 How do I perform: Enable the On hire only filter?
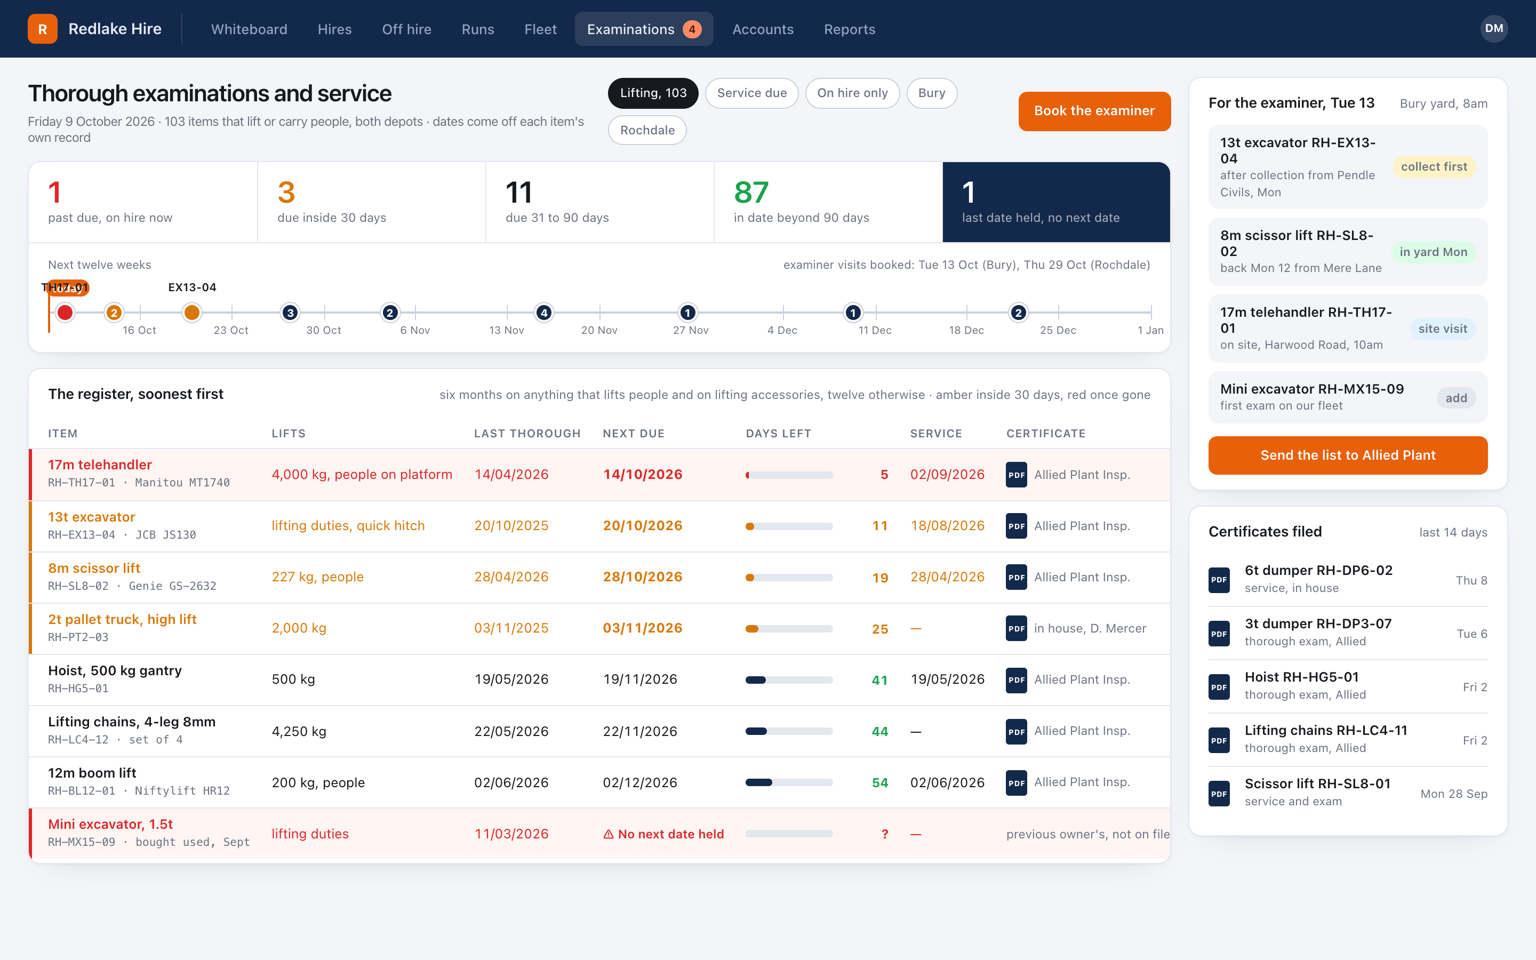coord(852,93)
